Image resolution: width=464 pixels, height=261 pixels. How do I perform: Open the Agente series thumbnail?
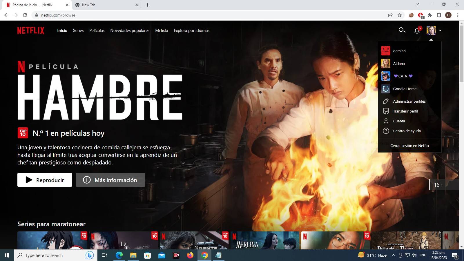point(194,240)
